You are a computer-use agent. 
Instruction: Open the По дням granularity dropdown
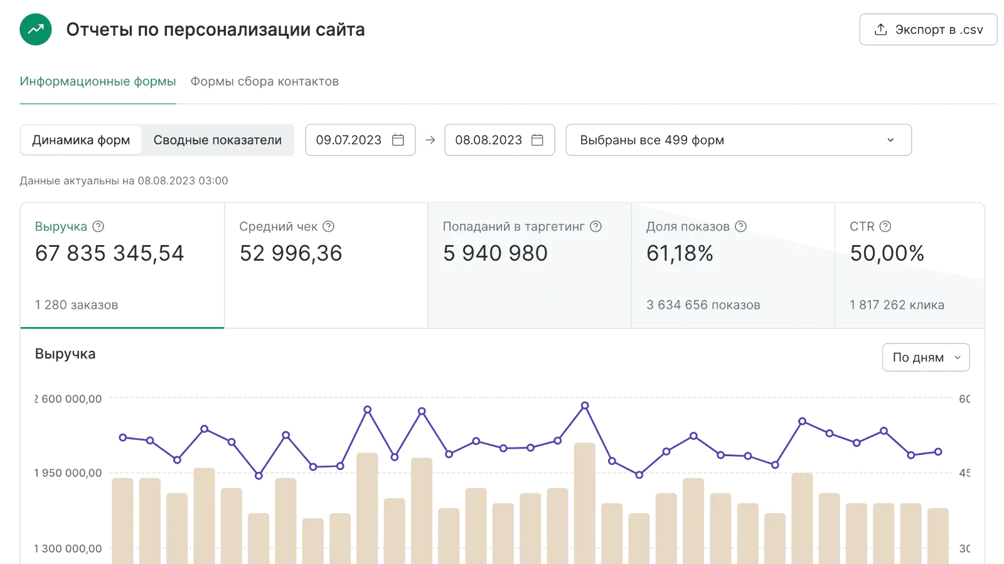(925, 357)
